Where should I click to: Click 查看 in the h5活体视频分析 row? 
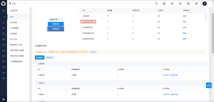[184, 33]
